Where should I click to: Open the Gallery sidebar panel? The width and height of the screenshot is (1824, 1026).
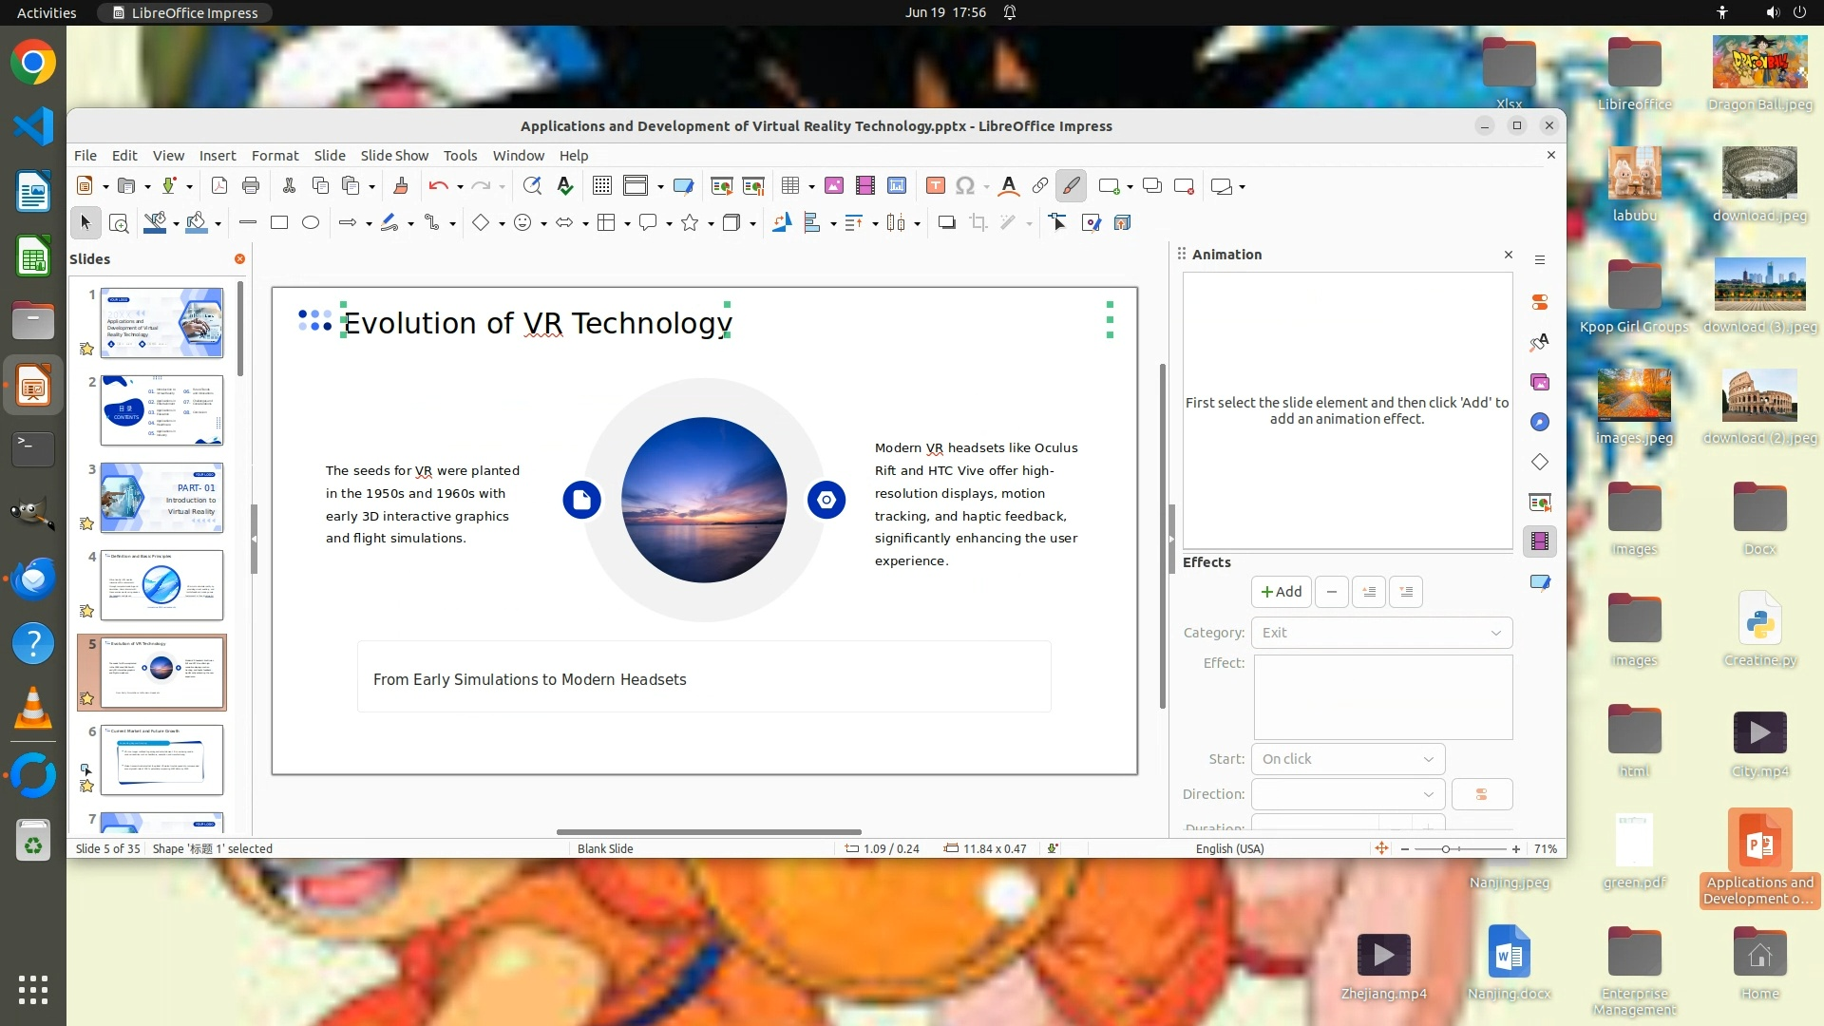[x=1540, y=382]
